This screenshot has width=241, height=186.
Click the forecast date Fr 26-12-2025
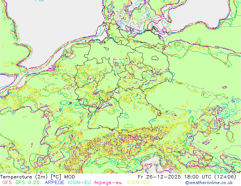click(x=159, y=177)
